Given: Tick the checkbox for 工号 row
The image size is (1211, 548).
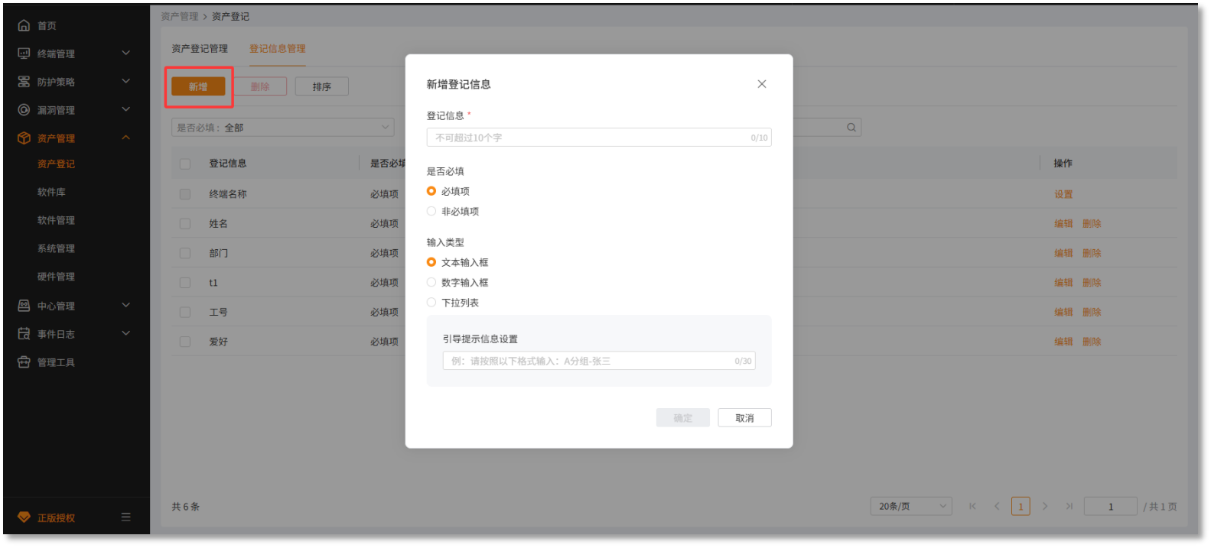Looking at the screenshot, I should point(185,312).
